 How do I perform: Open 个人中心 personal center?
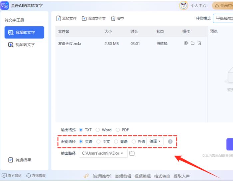tap(198, 6)
